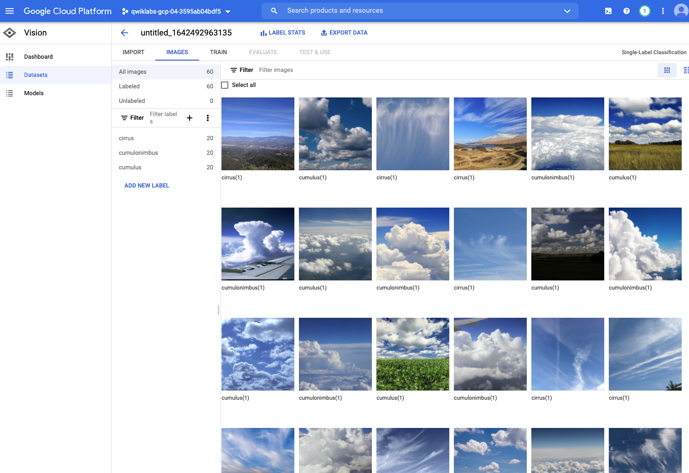Switch to grid view layout
The height and width of the screenshot is (473, 689).
click(x=667, y=70)
